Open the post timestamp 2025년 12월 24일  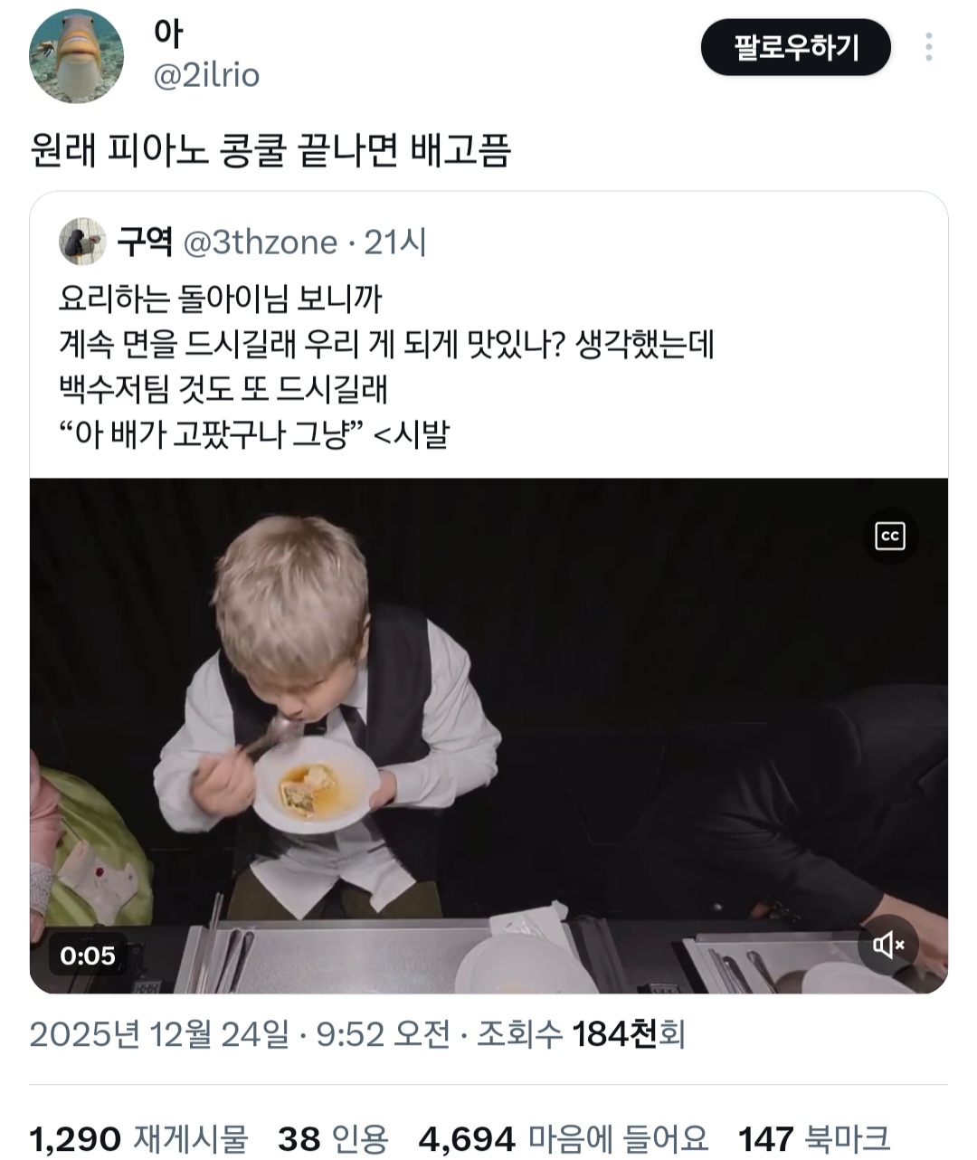(160, 1032)
